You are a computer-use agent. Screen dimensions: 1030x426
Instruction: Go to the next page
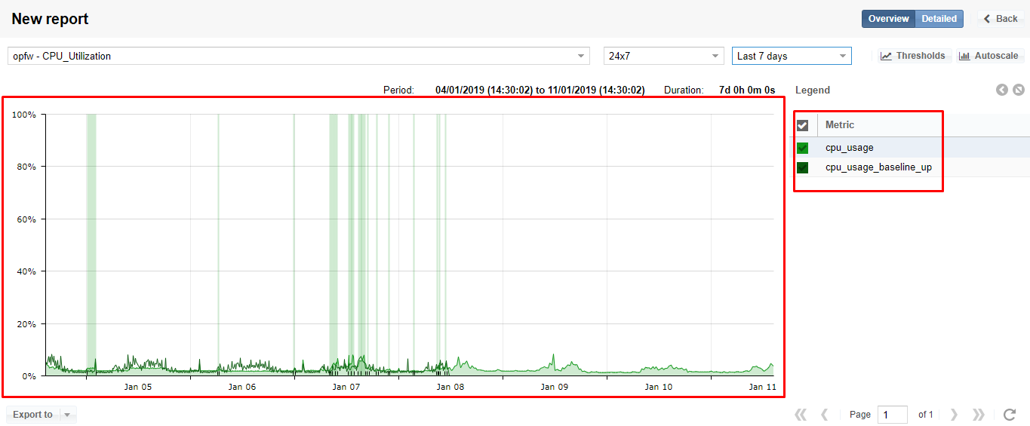(955, 415)
